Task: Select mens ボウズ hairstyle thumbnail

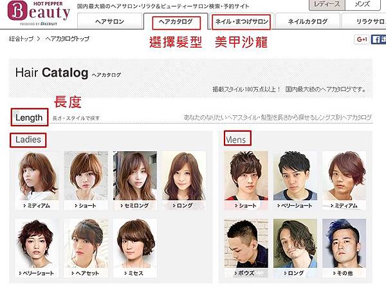Action: (x=246, y=248)
